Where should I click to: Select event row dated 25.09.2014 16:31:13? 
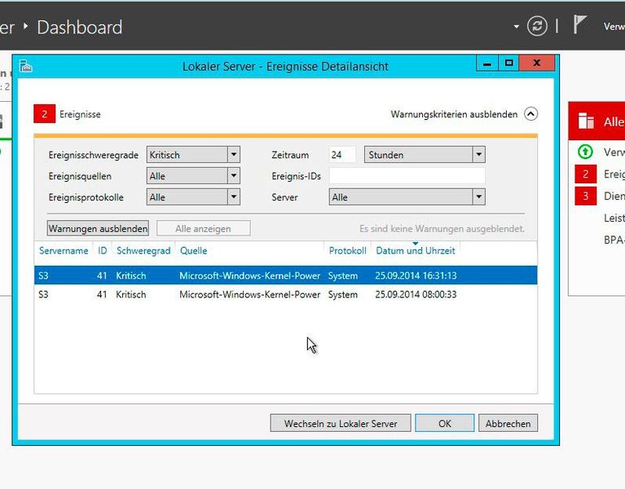click(x=285, y=275)
